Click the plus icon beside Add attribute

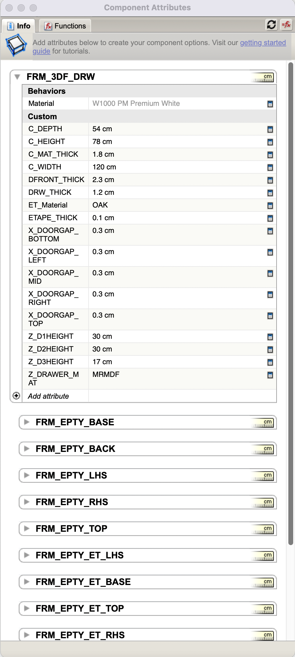coord(16,396)
